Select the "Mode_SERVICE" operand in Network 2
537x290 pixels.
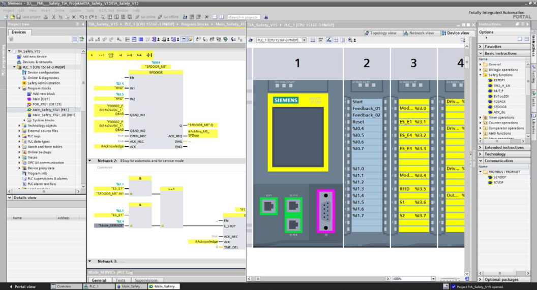pos(109,225)
